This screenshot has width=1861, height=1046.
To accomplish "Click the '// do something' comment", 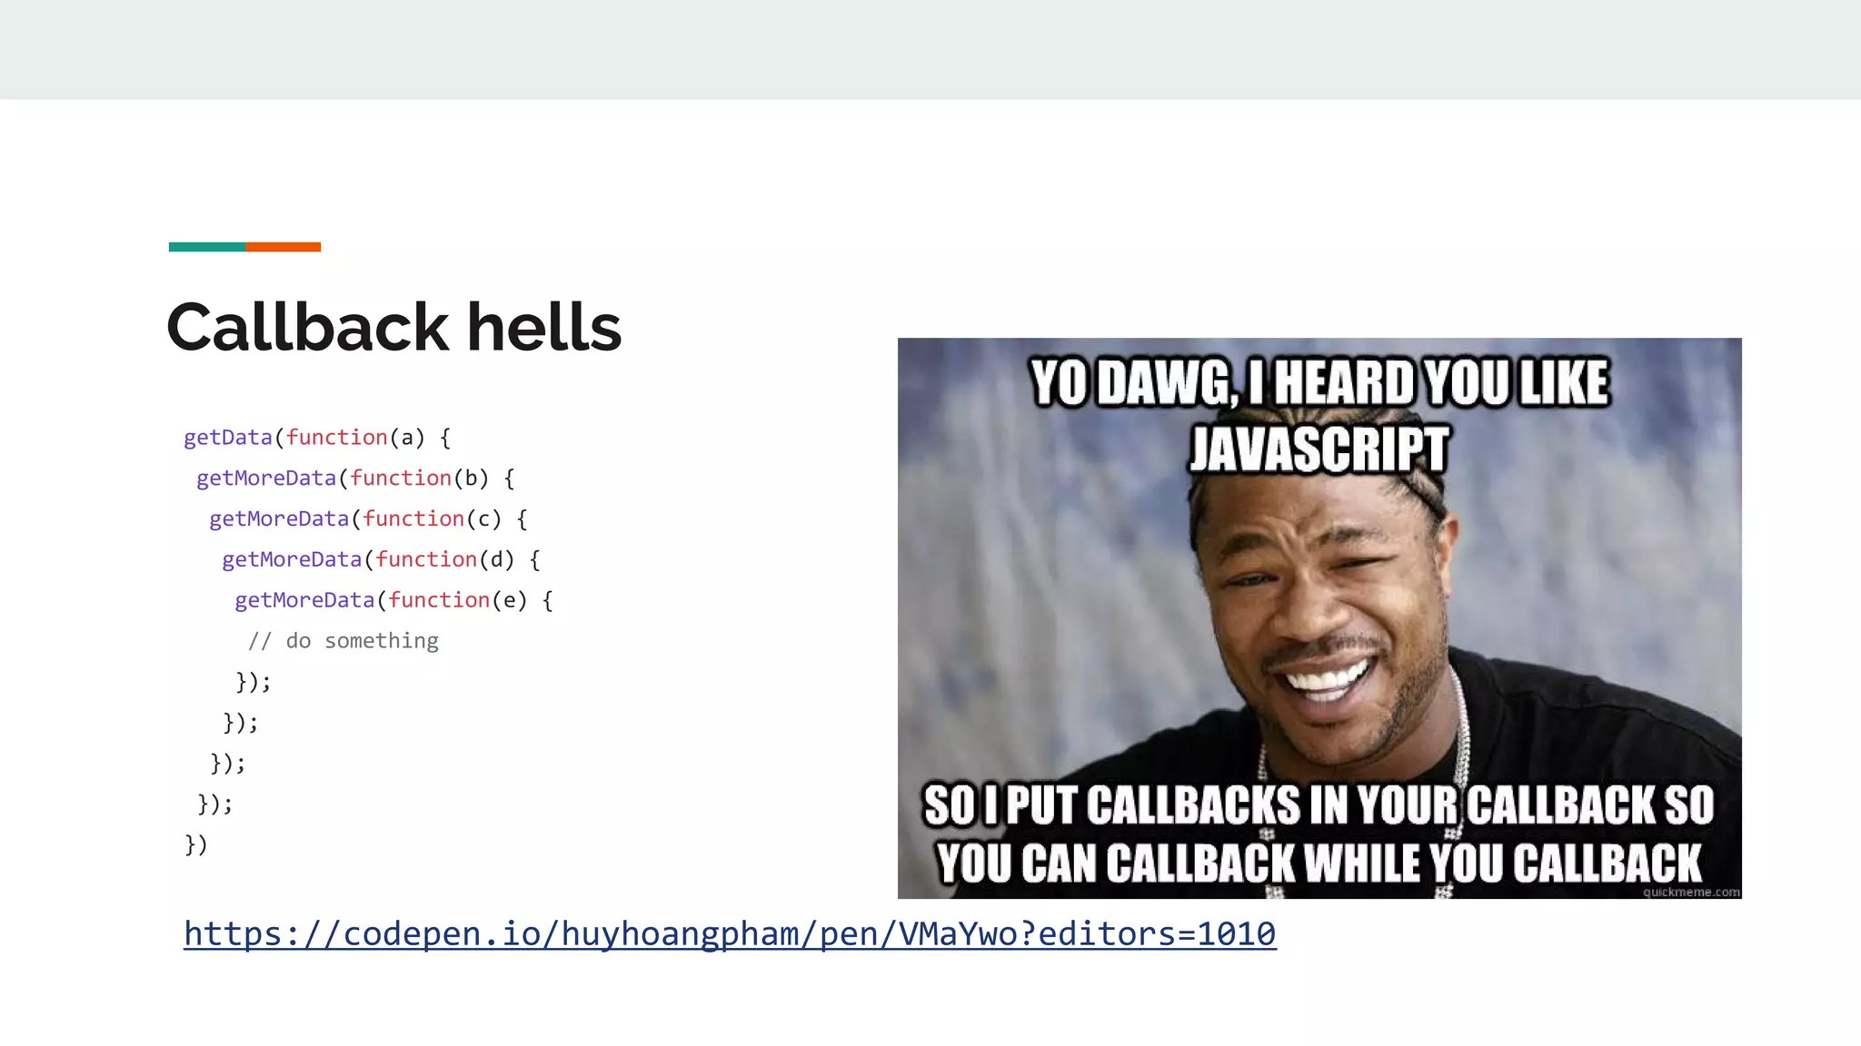I will [343, 641].
